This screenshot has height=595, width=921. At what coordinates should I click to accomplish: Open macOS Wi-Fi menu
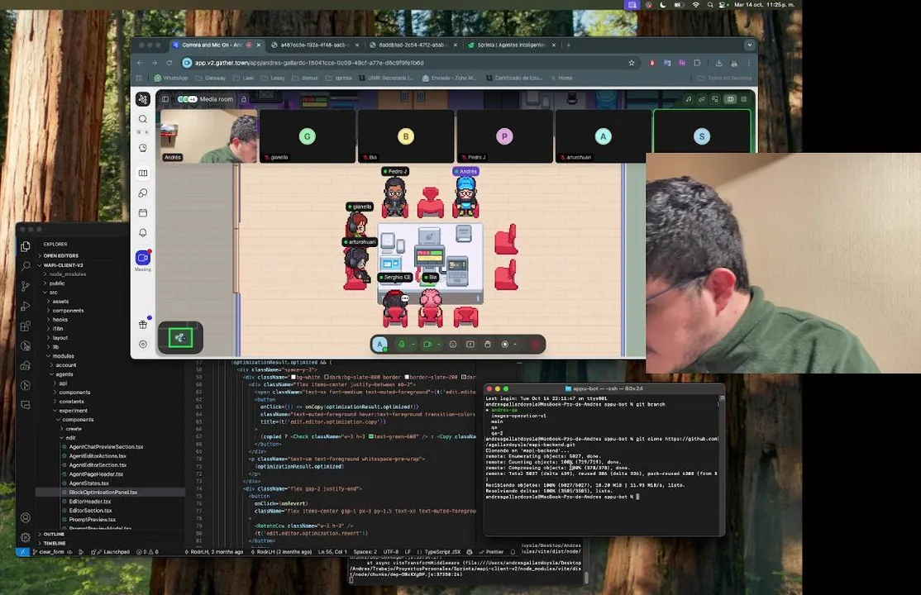(696, 5)
